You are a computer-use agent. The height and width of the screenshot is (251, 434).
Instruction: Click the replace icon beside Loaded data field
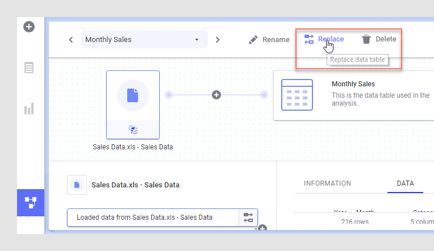point(248,217)
